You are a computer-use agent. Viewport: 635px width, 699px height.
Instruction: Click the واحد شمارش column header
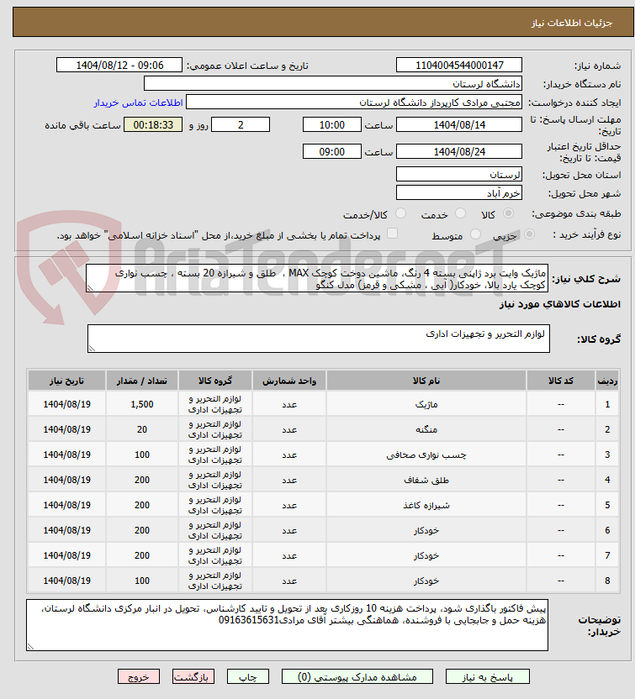pos(289,381)
